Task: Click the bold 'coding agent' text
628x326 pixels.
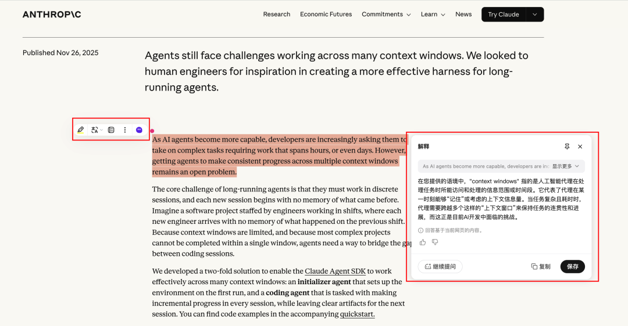Action: [288, 293]
